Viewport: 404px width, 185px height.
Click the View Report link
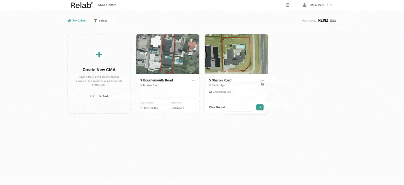point(217,107)
